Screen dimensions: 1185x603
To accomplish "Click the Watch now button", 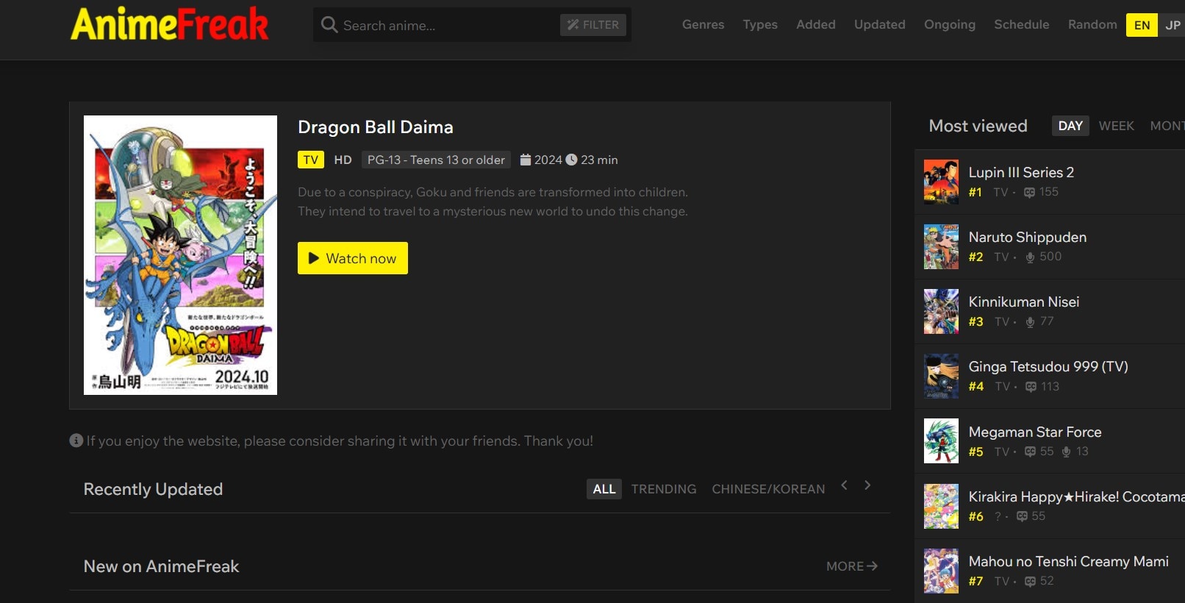I will (x=353, y=258).
